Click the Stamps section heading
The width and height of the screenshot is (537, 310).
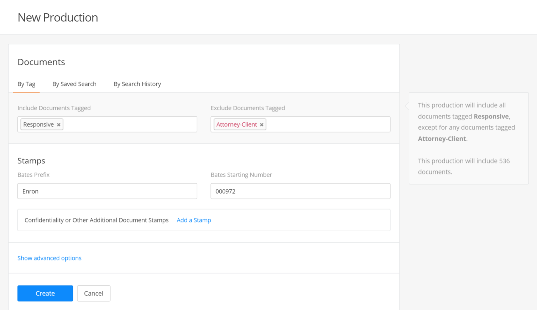click(x=31, y=161)
